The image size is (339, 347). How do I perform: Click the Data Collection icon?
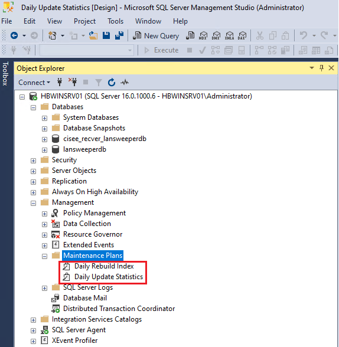pyautogui.click(x=56, y=224)
